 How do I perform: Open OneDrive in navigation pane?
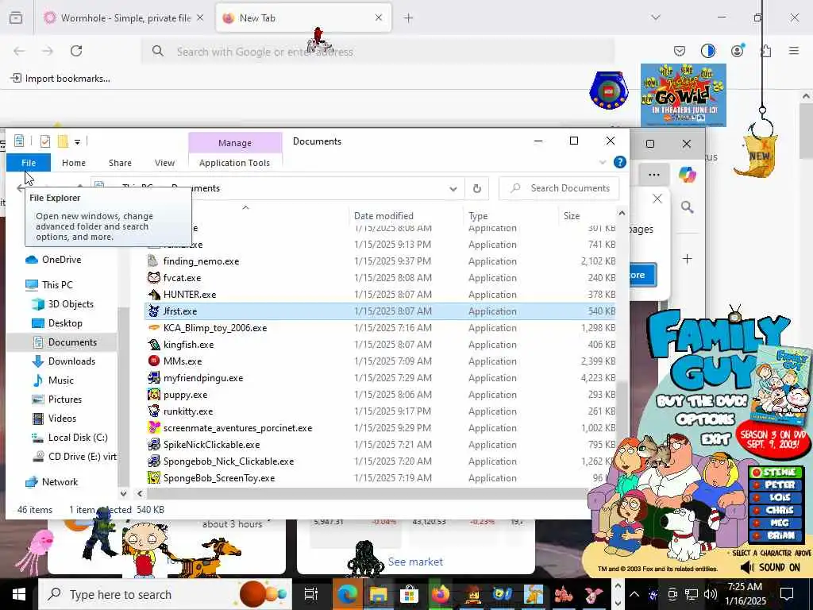coord(61,260)
